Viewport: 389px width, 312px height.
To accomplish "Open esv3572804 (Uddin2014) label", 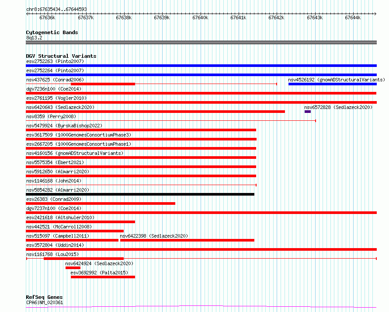I will pyautogui.click(x=55, y=245).
